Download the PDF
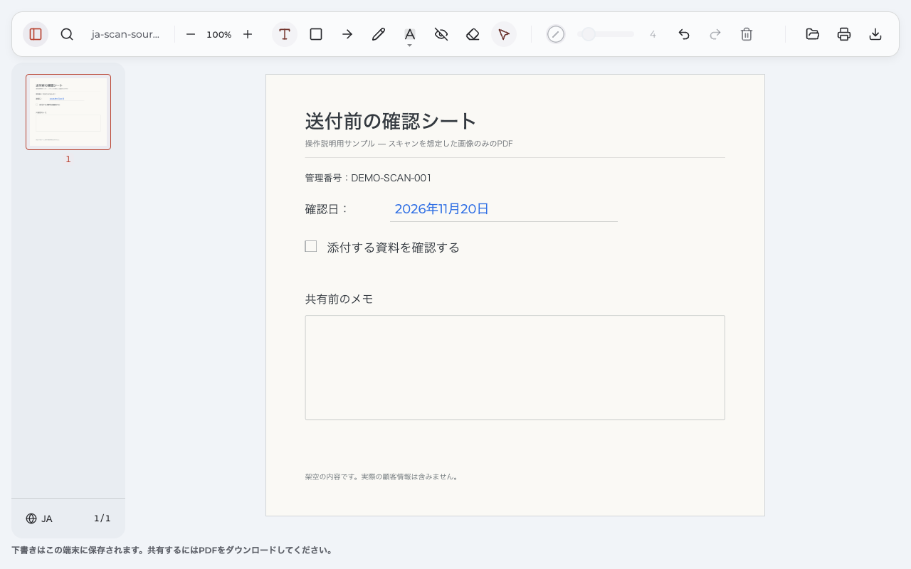 [875, 34]
